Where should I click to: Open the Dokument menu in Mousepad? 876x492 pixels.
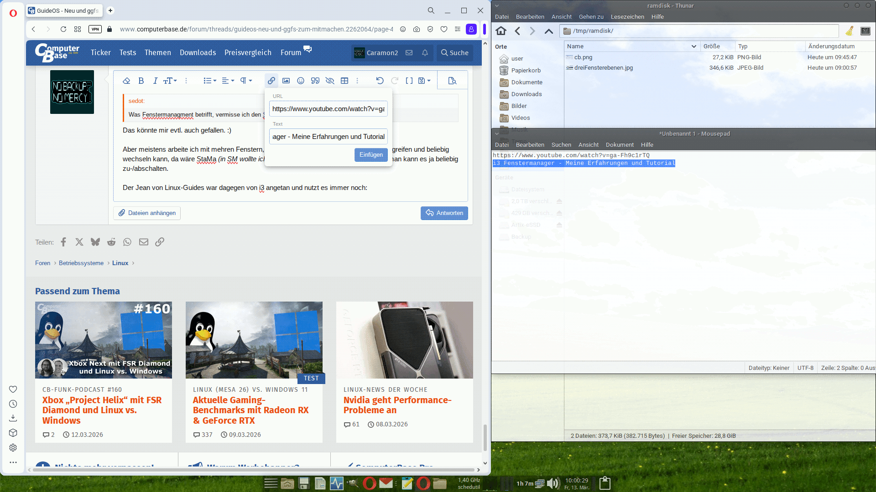pos(620,145)
